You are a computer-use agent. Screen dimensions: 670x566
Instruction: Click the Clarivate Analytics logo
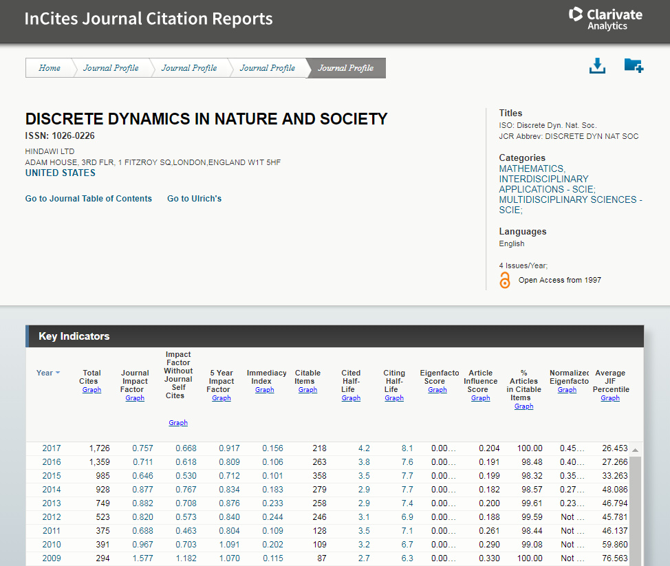pyautogui.click(x=605, y=19)
